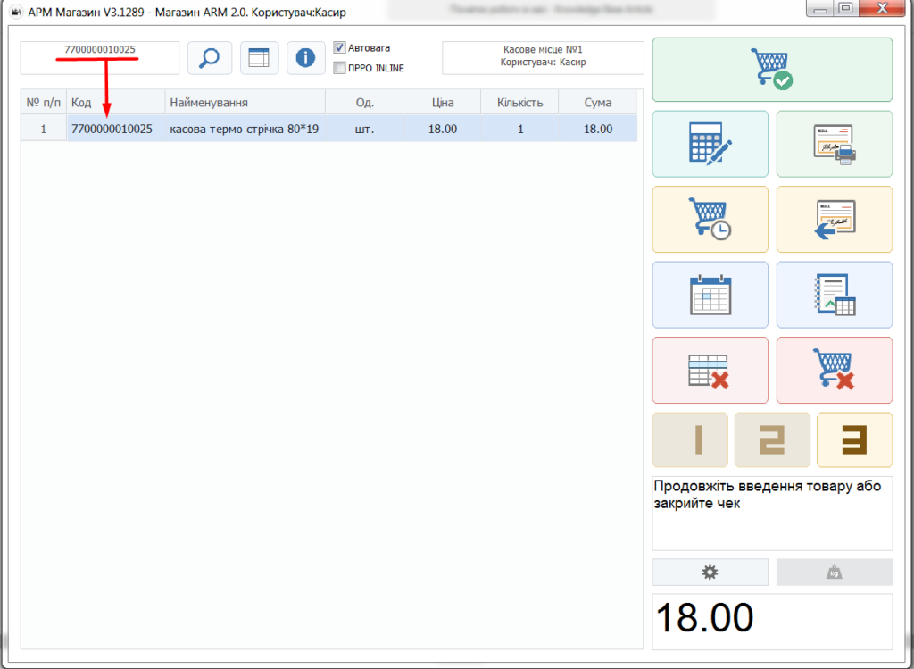Click the barcode input field with 7700000010025
This screenshot has height=669, width=914.
click(100, 58)
